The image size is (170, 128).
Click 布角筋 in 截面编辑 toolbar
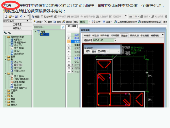(87, 35)
